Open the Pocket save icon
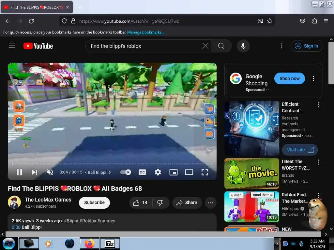The image size is (334, 250). (302, 21)
